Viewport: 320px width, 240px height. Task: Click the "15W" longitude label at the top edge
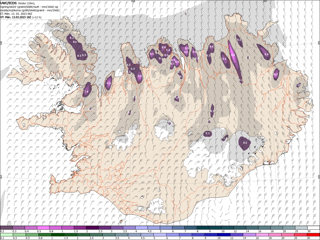tap(265, 1)
